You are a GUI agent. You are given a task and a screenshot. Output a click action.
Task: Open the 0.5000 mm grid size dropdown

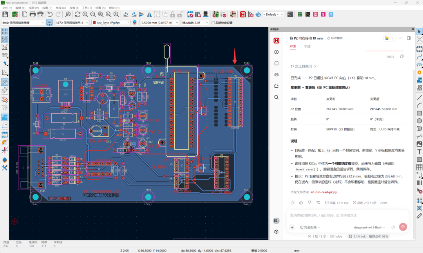point(160,23)
